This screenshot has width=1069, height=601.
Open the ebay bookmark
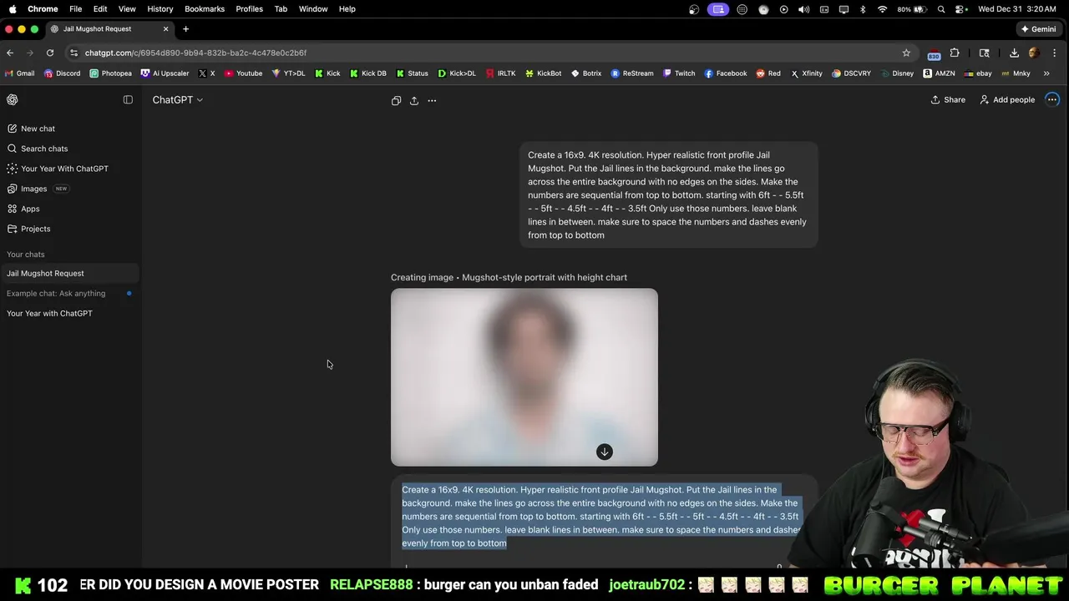978,73
